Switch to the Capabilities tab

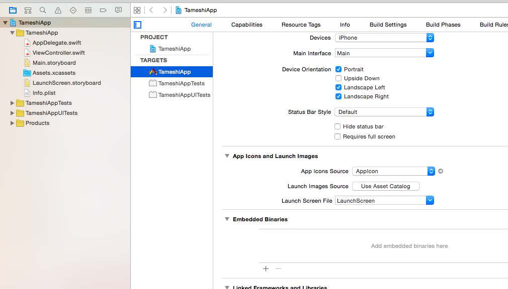point(247,25)
